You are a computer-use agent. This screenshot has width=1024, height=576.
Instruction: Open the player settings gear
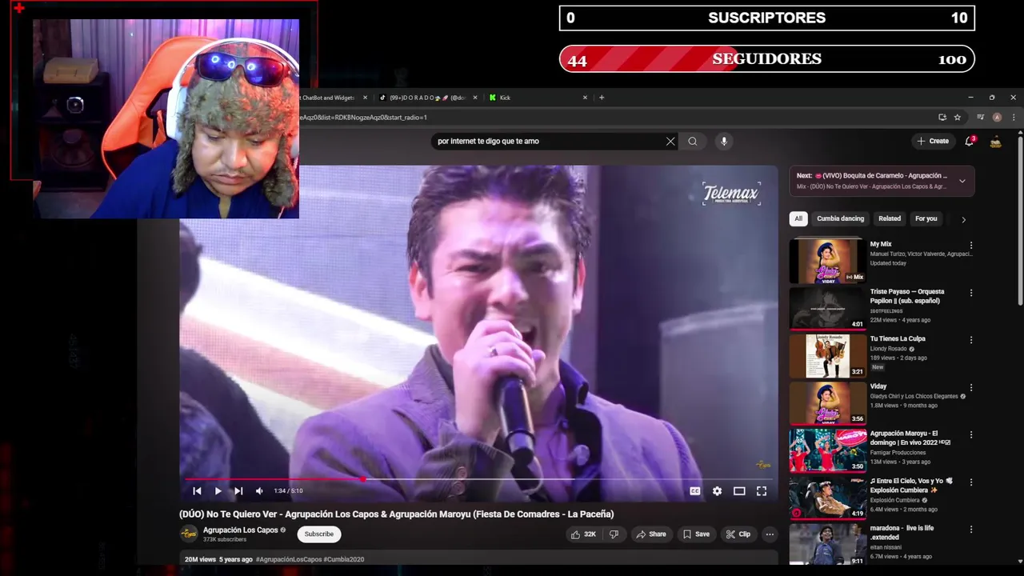click(x=717, y=491)
